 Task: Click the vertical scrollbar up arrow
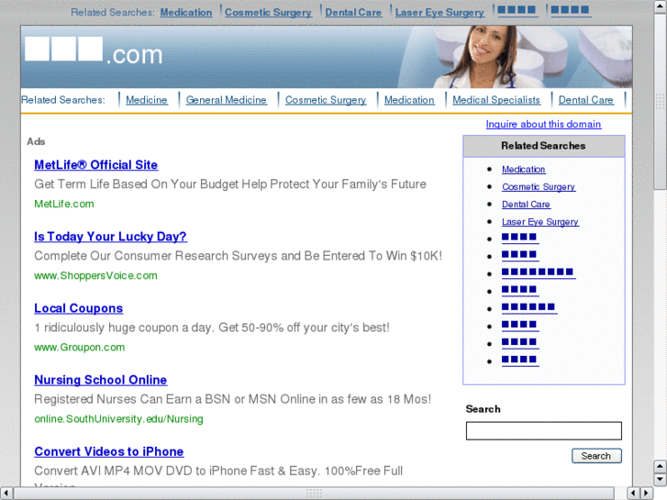tap(661, 6)
